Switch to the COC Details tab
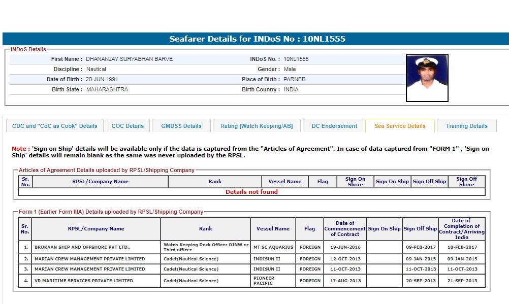The width and height of the screenshot is (509, 304). click(x=128, y=126)
